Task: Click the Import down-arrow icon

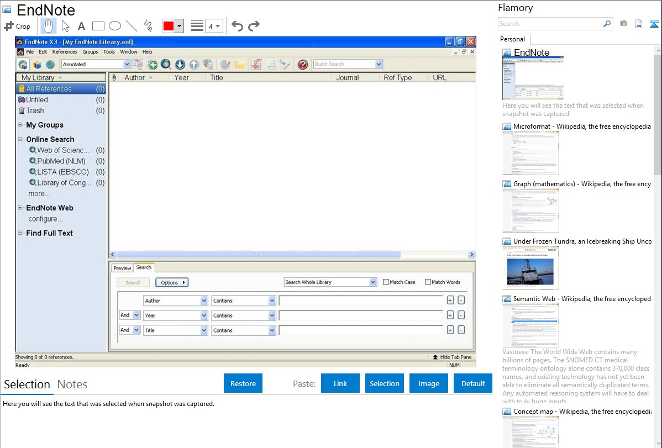Action: click(180, 64)
